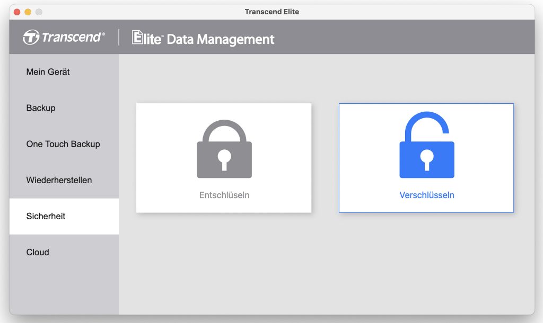
Task: Click the Transcend Elite title bar text
Action: coord(272,12)
